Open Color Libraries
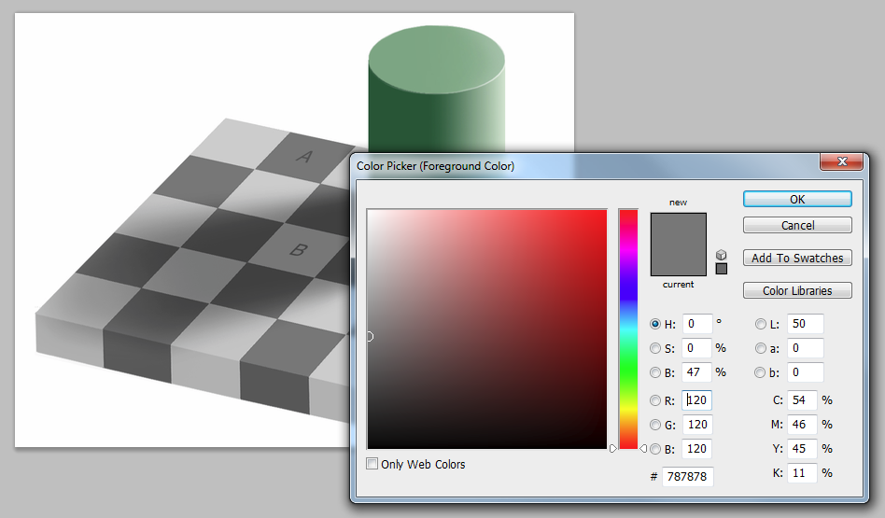This screenshot has height=518, width=885. (x=797, y=290)
